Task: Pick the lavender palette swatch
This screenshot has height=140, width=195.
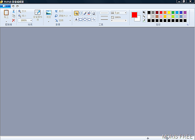Action: pyautogui.click(x=185, y=16)
